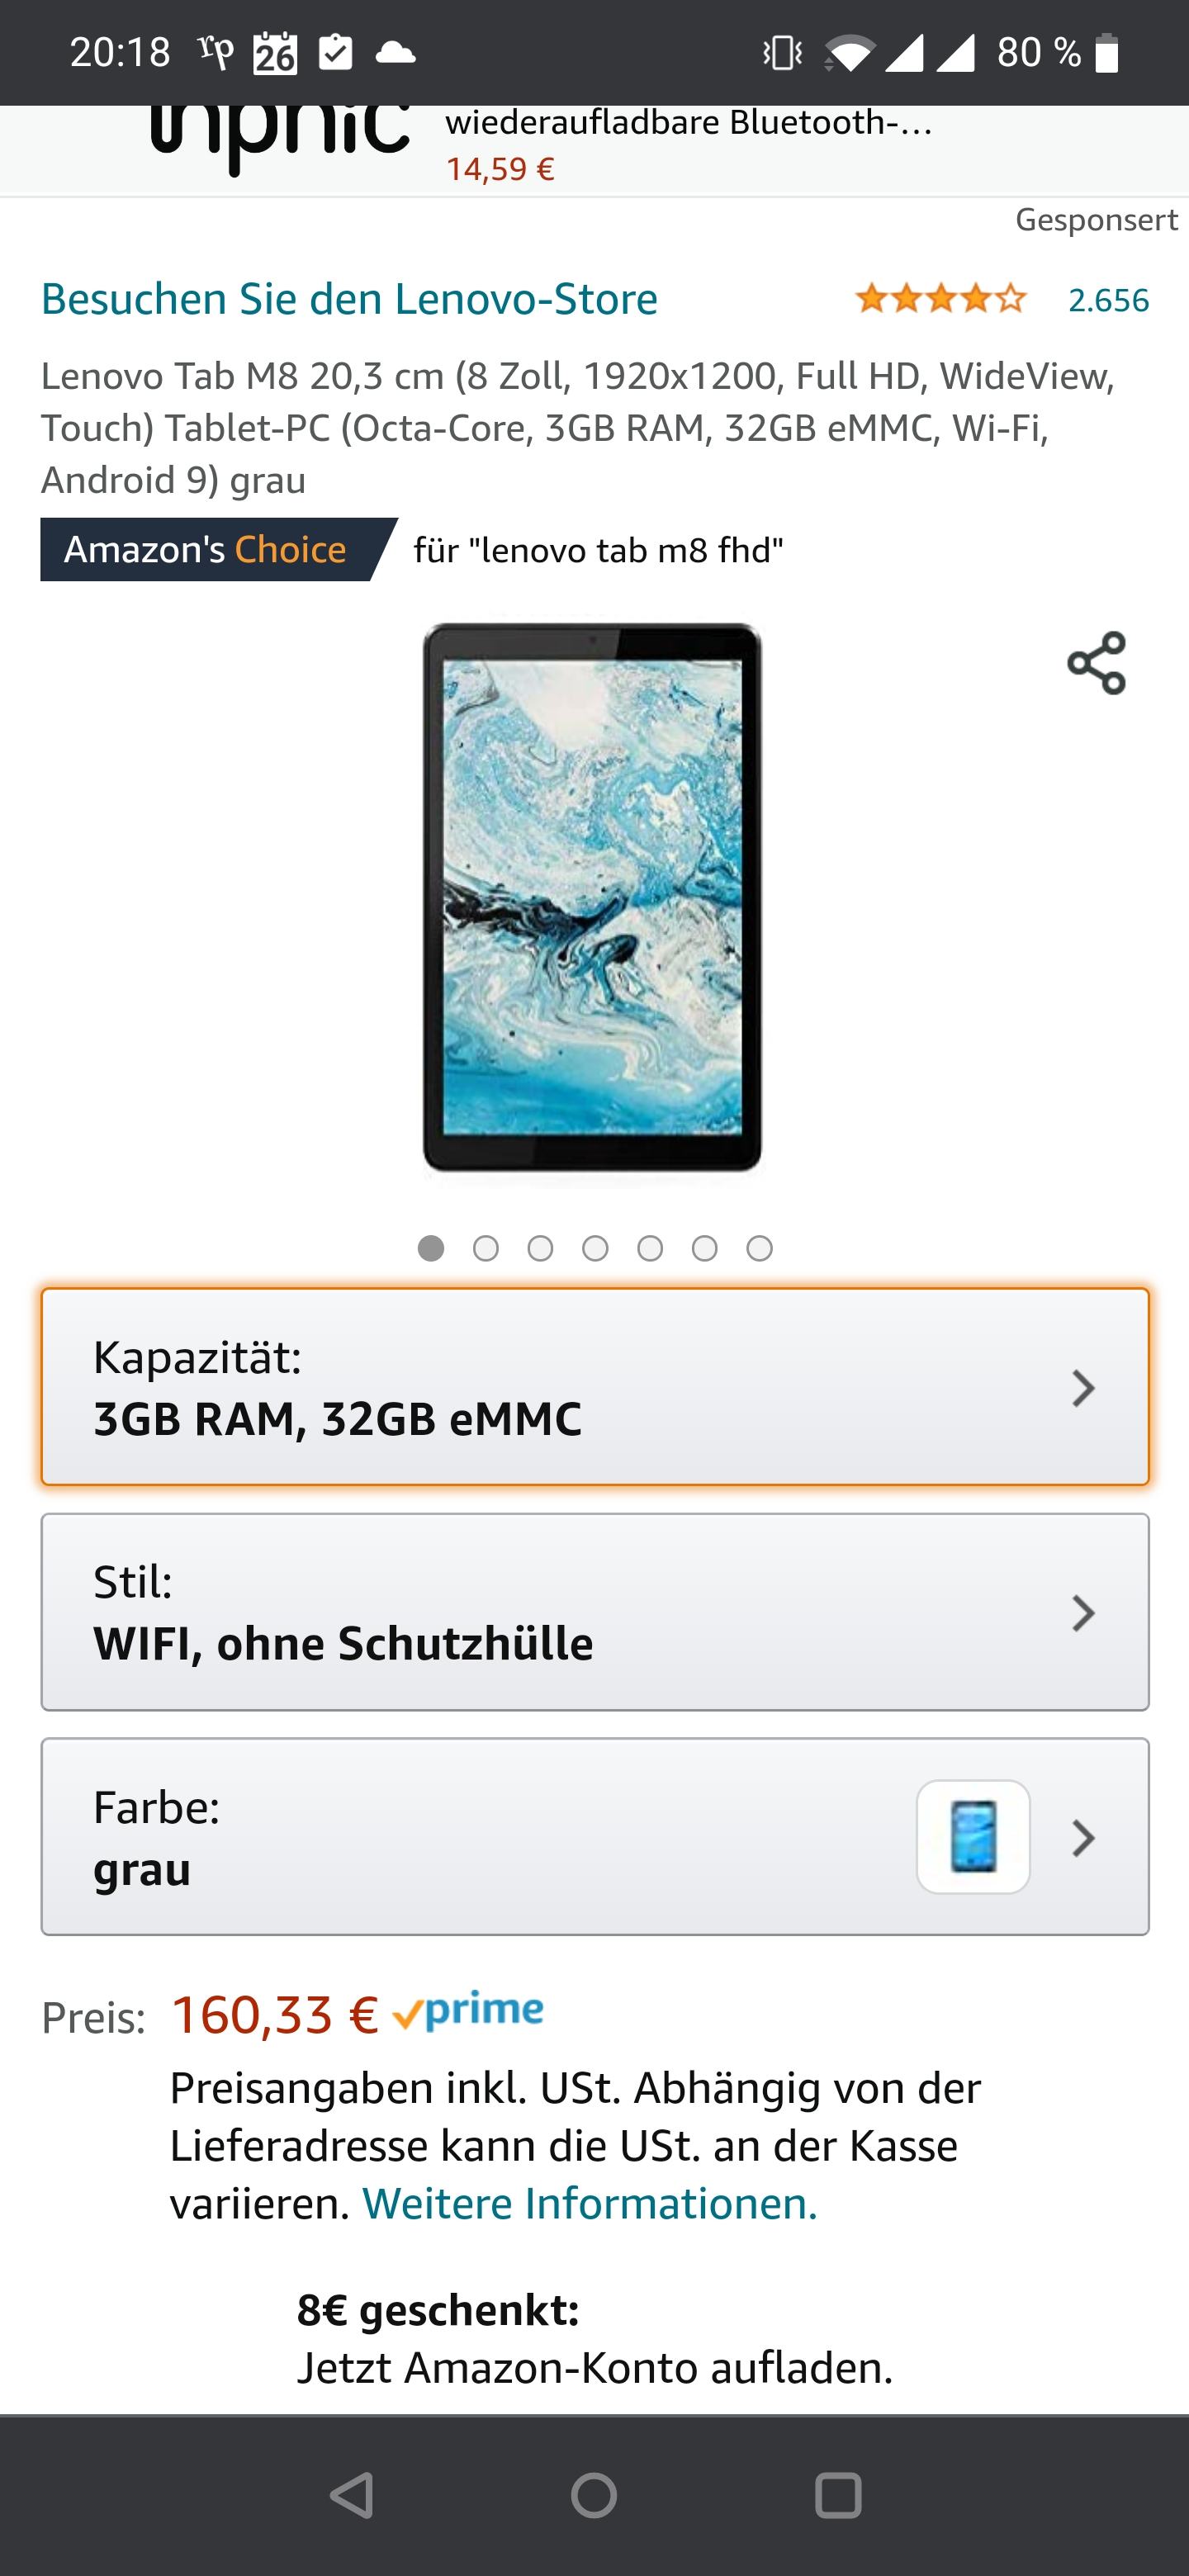This screenshot has height=2576, width=1189.
Task: Tap the grau color swatch thumbnail
Action: [973, 1837]
